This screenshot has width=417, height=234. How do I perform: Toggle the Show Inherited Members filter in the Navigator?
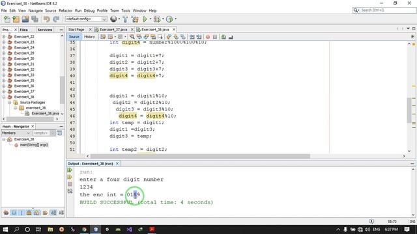click(x=6, y=213)
